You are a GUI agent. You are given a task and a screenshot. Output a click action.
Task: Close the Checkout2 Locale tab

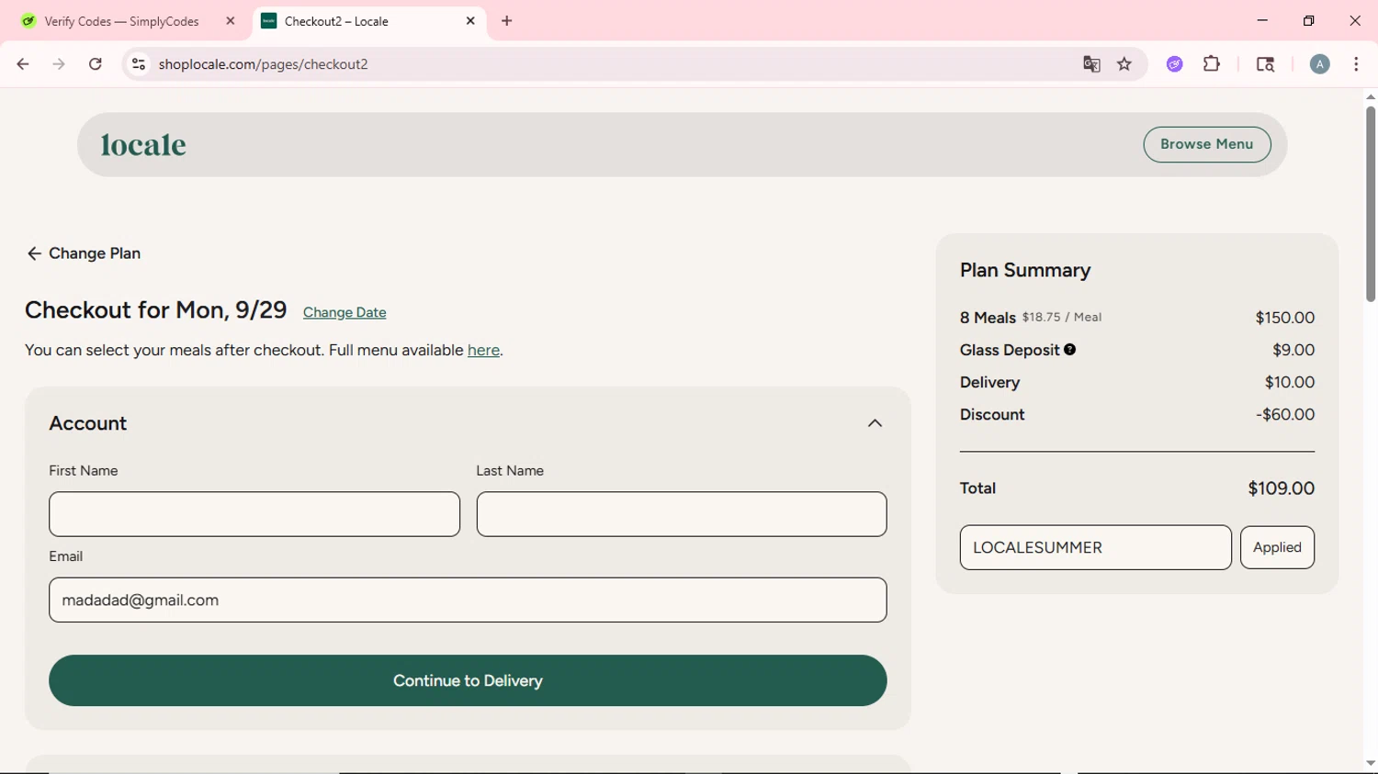pyautogui.click(x=470, y=21)
